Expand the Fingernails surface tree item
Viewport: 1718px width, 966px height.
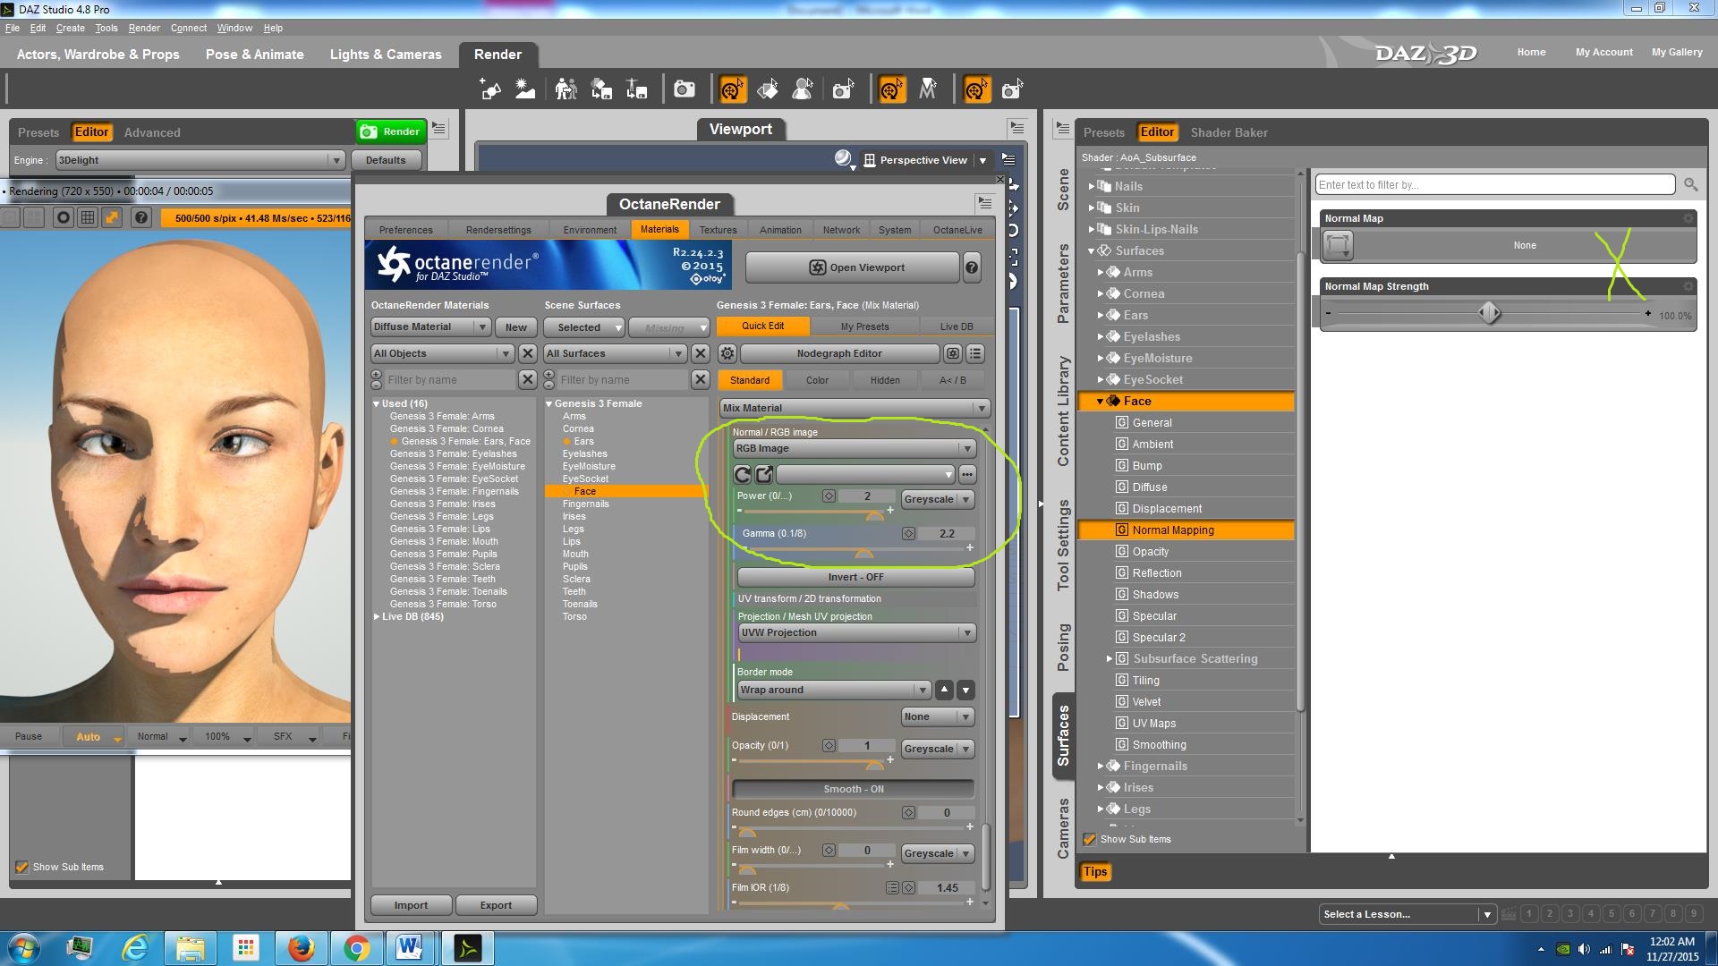pos(1101,767)
